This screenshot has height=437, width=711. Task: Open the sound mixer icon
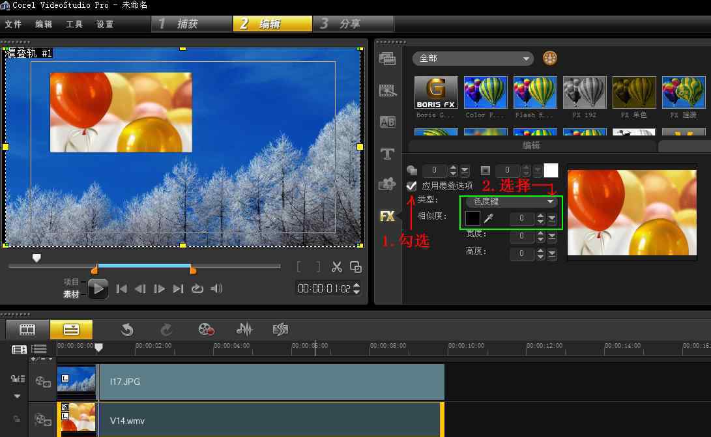click(244, 330)
